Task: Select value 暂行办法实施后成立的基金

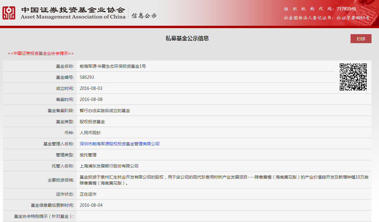Action: tap(105, 111)
